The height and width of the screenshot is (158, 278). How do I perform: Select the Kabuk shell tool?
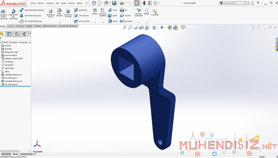pos(112,21)
